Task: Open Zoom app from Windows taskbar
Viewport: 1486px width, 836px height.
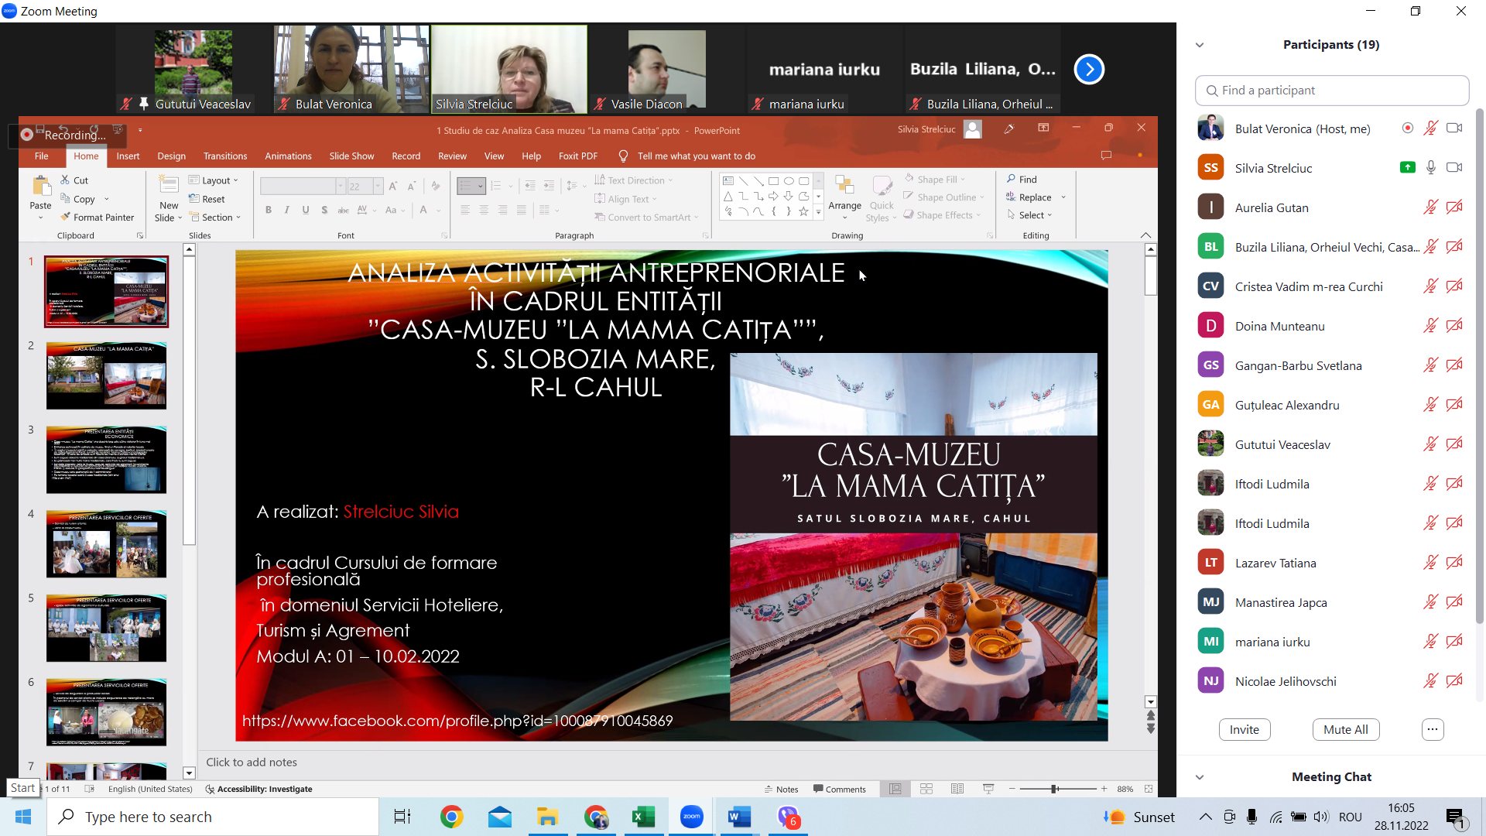Action: tap(691, 817)
